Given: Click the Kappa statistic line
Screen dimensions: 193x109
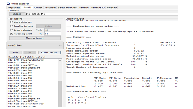Looking at the screenshot, I should pos(101,48).
